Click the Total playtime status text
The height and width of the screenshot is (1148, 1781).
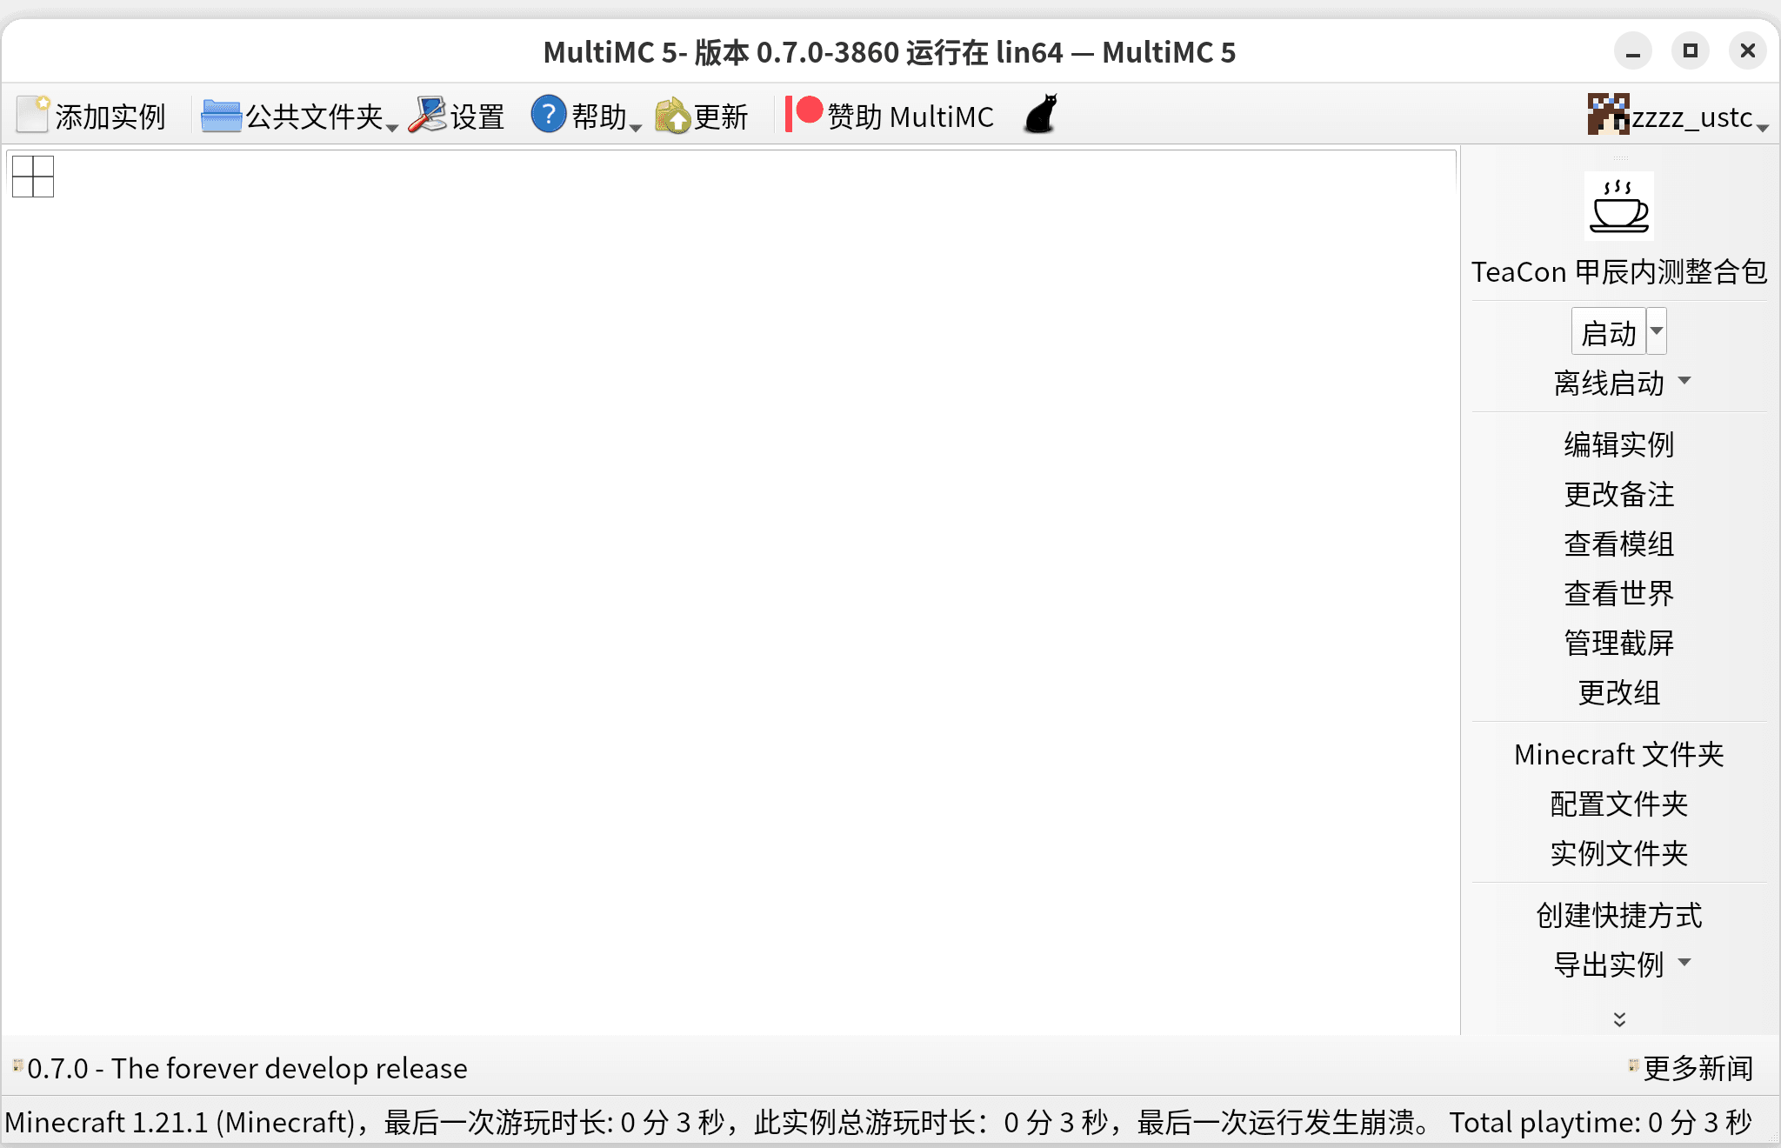click(1600, 1122)
